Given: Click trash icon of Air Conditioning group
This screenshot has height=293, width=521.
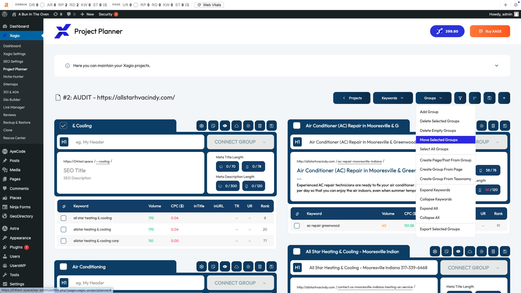Looking at the screenshot, I should [x=260, y=267].
